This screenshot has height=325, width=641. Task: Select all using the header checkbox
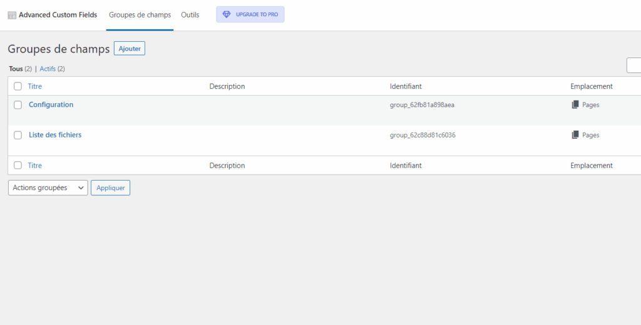[x=18, y=86]
